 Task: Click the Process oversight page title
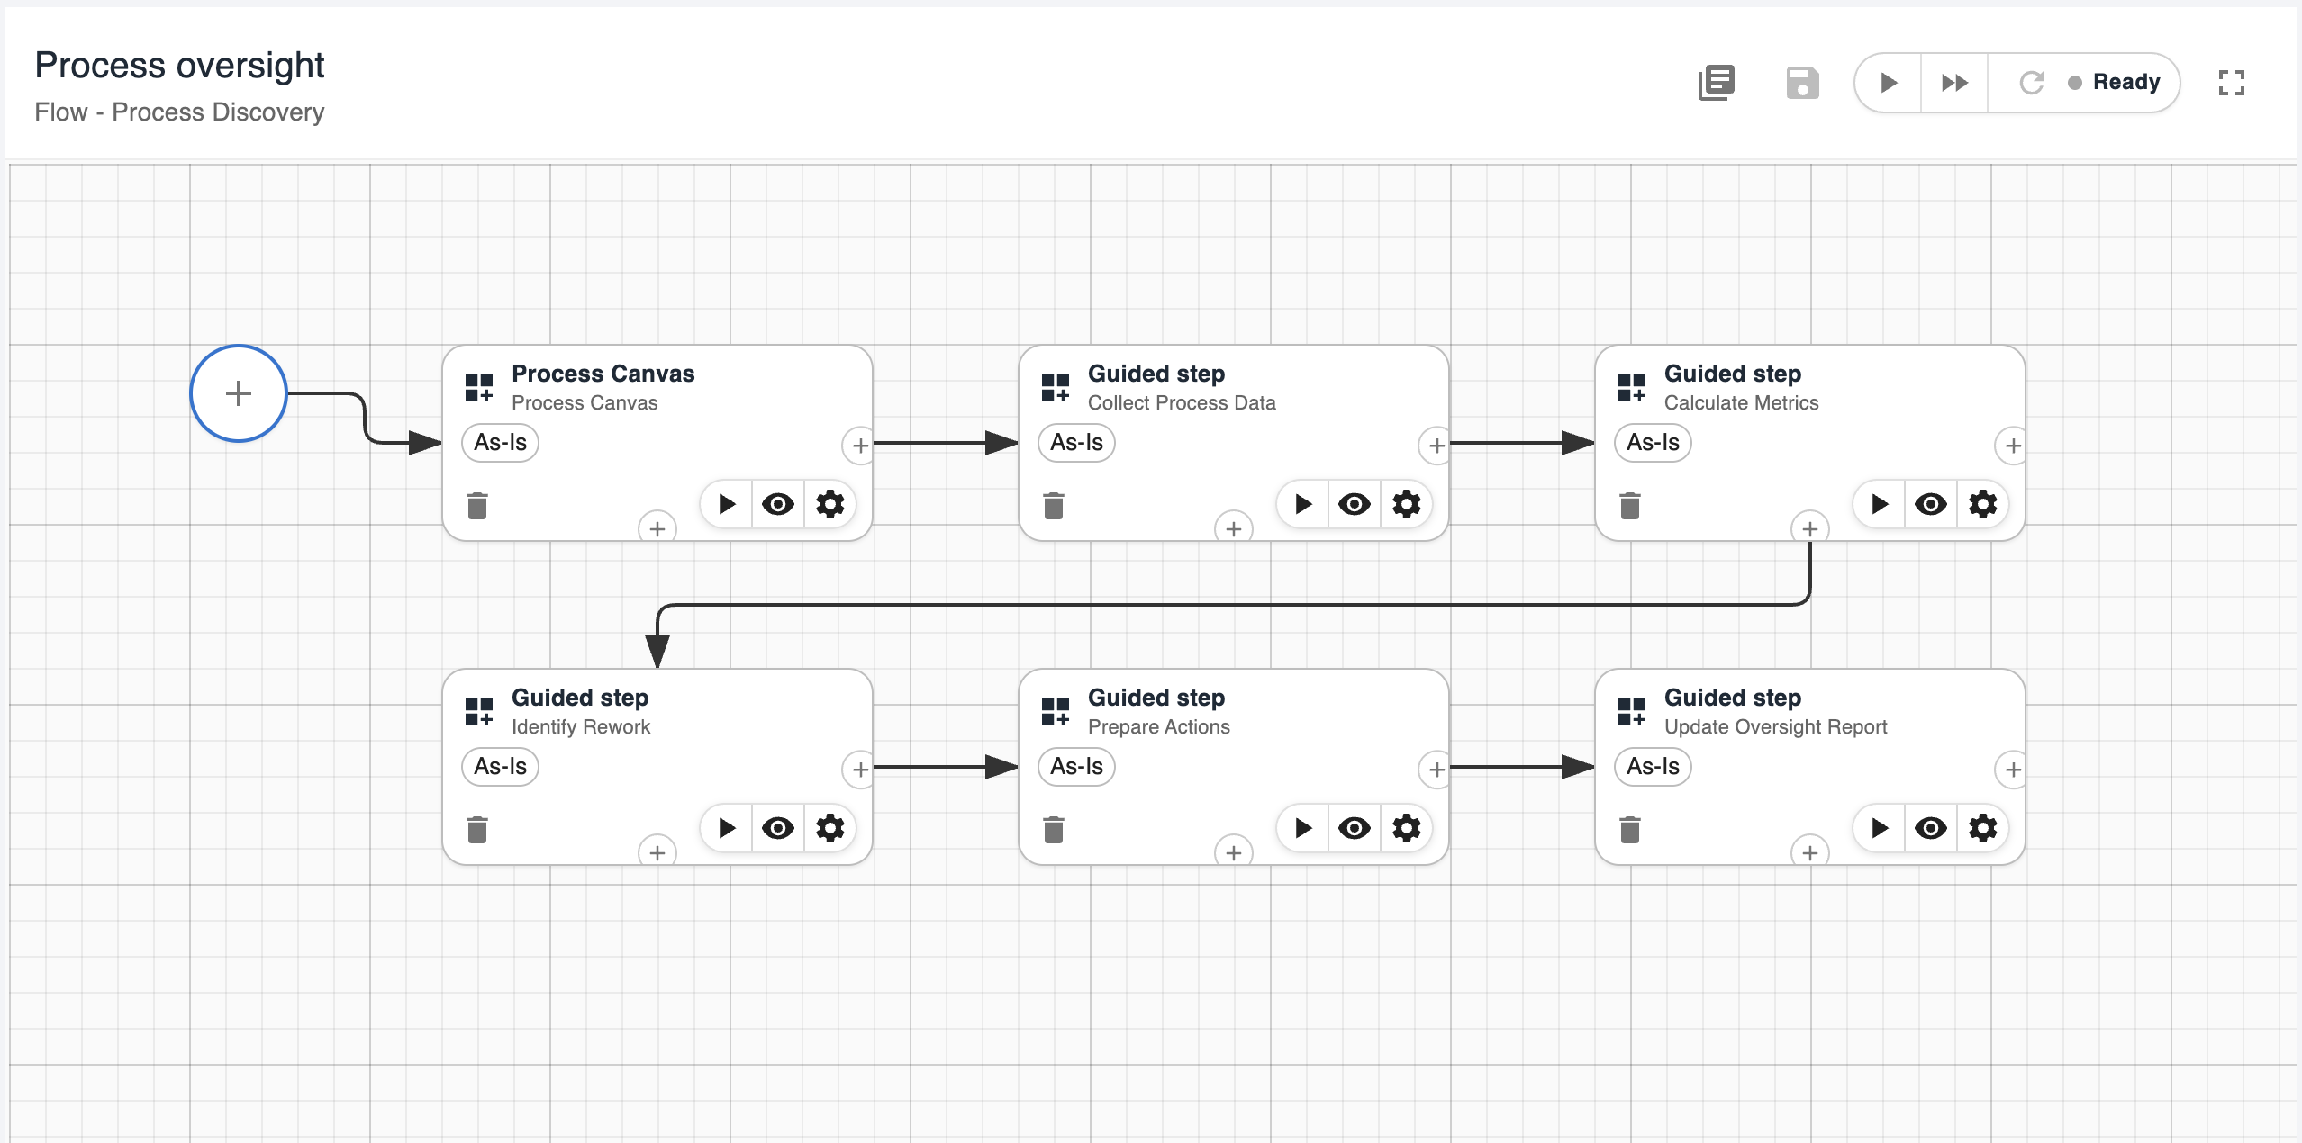coord(179,66)
